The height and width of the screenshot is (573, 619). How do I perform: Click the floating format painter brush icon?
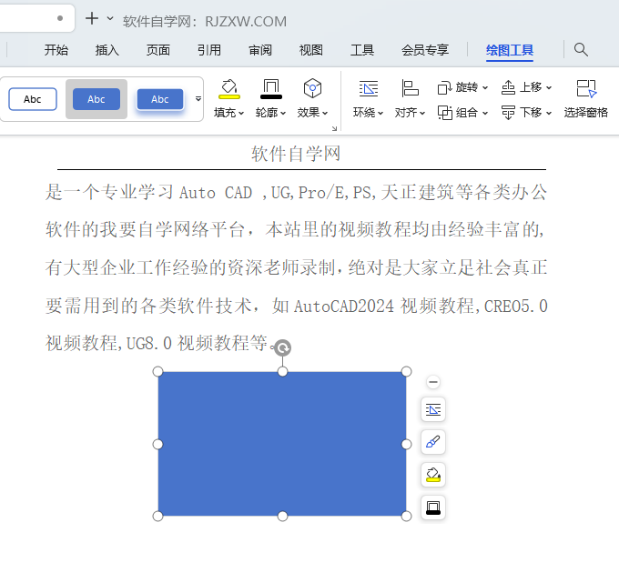click(433, 442)
